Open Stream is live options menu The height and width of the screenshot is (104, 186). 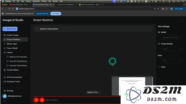click(x=99, y=92)
